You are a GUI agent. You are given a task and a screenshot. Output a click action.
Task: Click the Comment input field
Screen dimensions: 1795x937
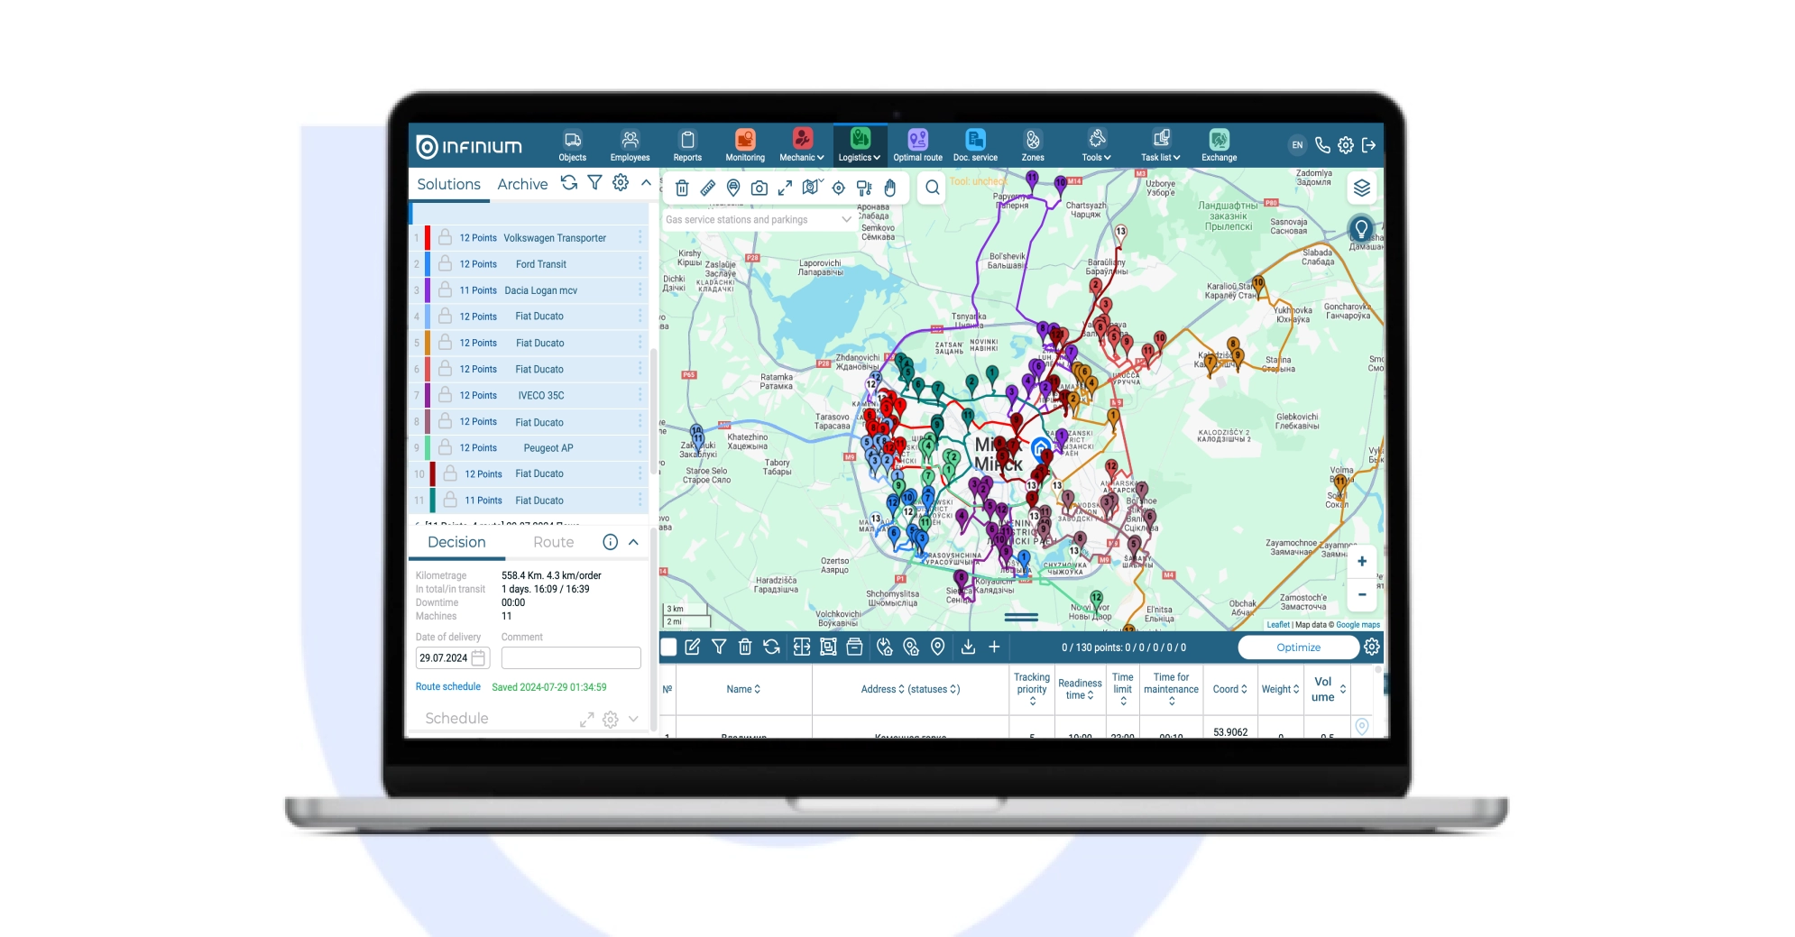570,658
